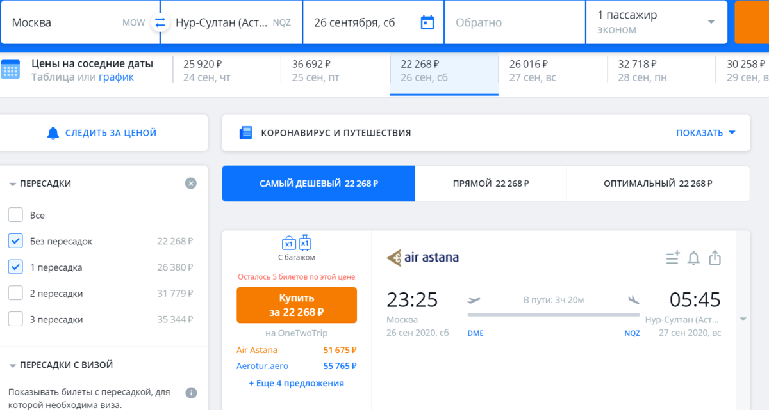Open the price Таблица view
The height and width of the screenshot is (410, 769).
click(x=53, y=77)
